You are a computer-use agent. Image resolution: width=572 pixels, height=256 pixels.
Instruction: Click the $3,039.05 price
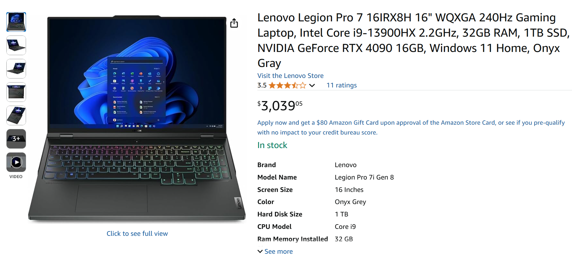click(280, 106)
